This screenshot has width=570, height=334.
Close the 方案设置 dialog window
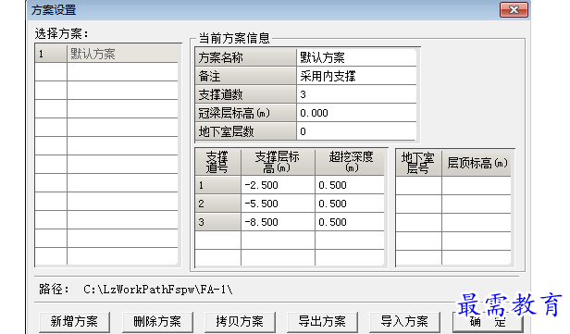514,10
